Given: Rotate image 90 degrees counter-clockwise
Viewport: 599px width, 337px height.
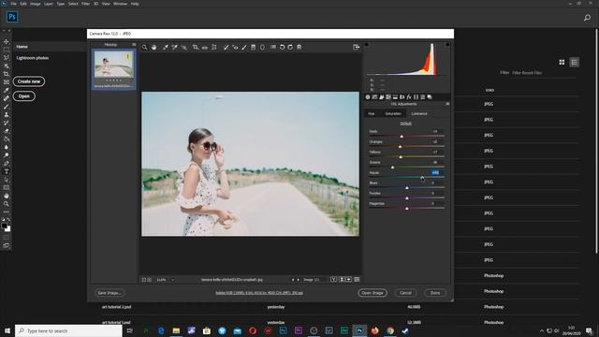Looking at the screenshot, I should (x=283, y=48).
